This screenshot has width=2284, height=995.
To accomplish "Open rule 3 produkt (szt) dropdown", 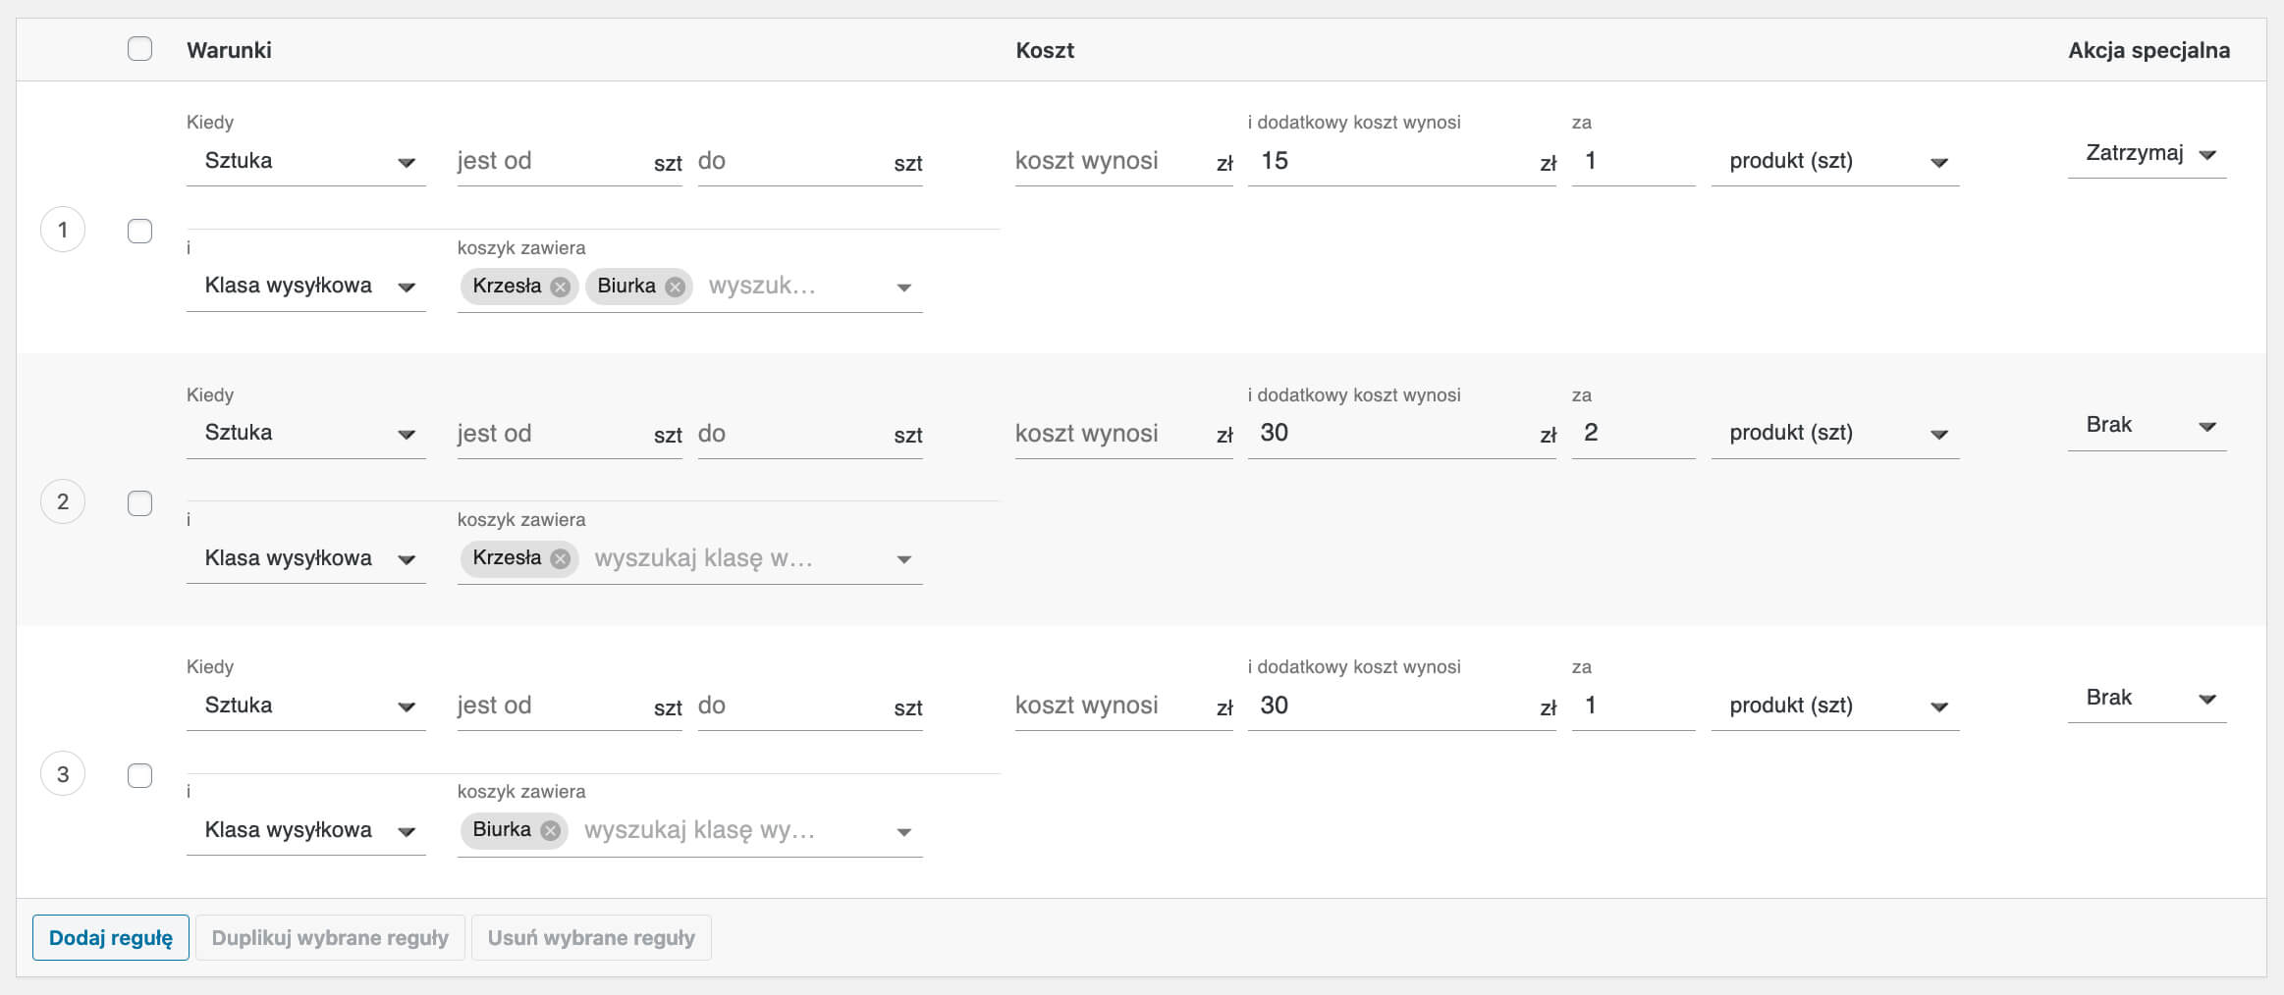I will (x=1834, y=707).
